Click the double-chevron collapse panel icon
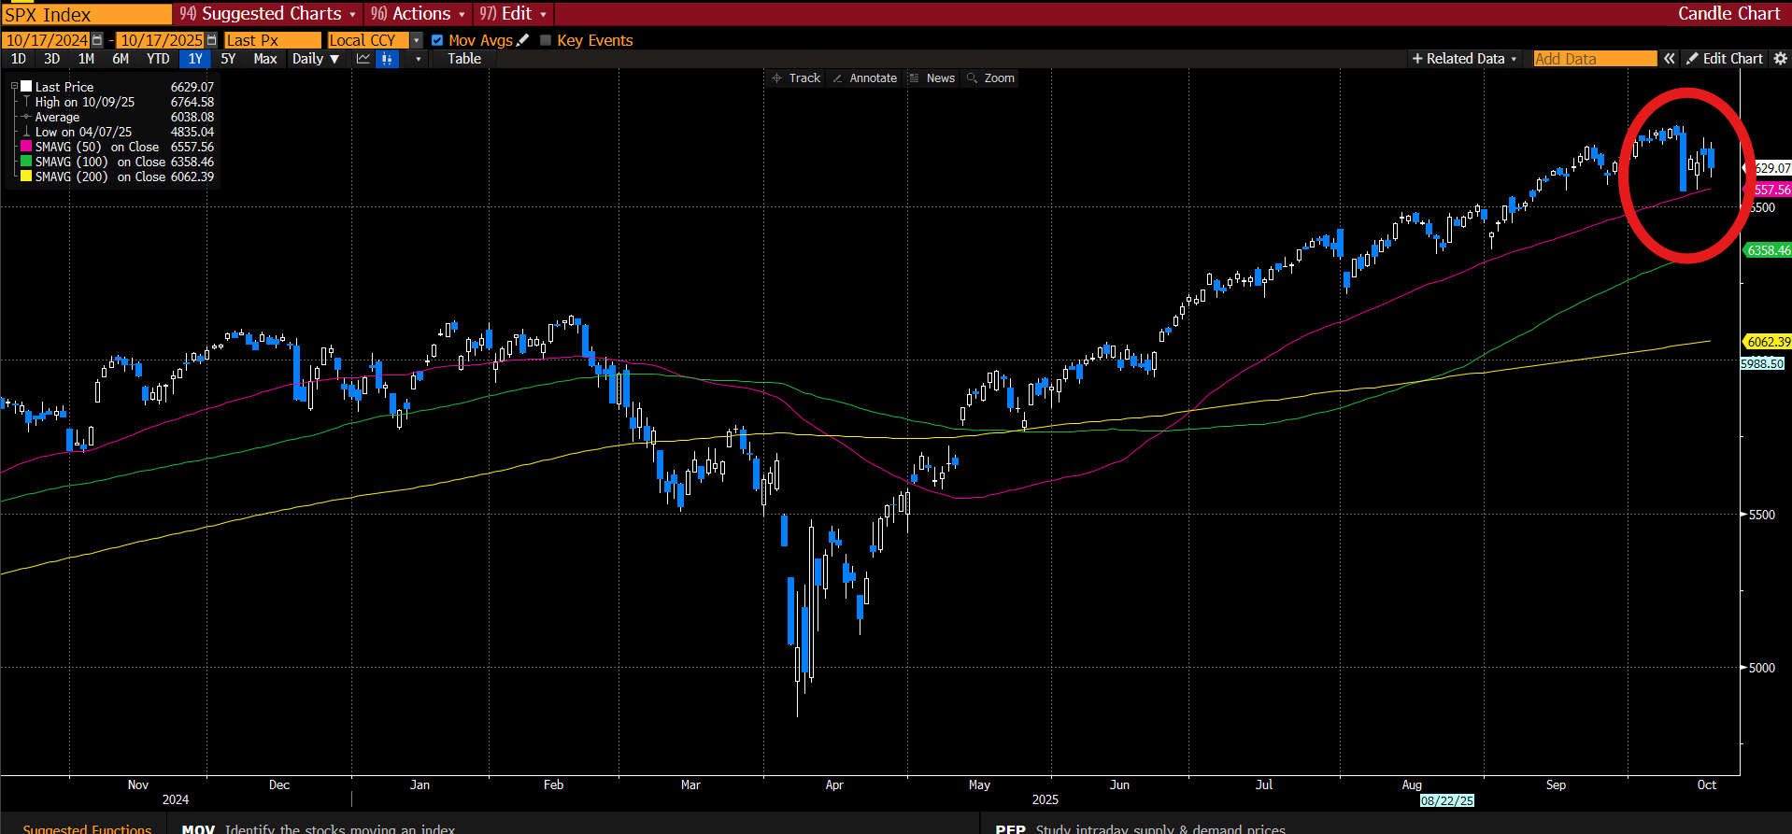This screenshot has height=834, width=1792. pos(1670,58)
